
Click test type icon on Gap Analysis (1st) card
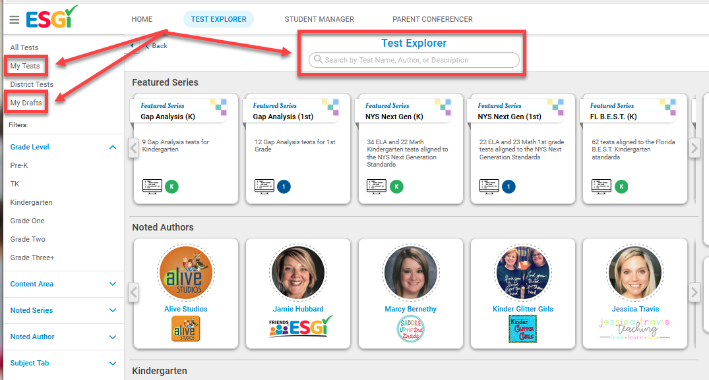264,186
